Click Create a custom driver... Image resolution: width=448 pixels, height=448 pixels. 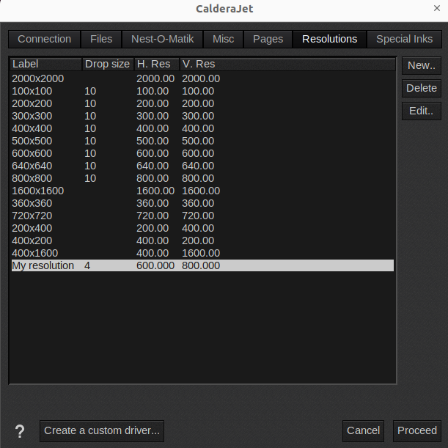click(102, 431)
